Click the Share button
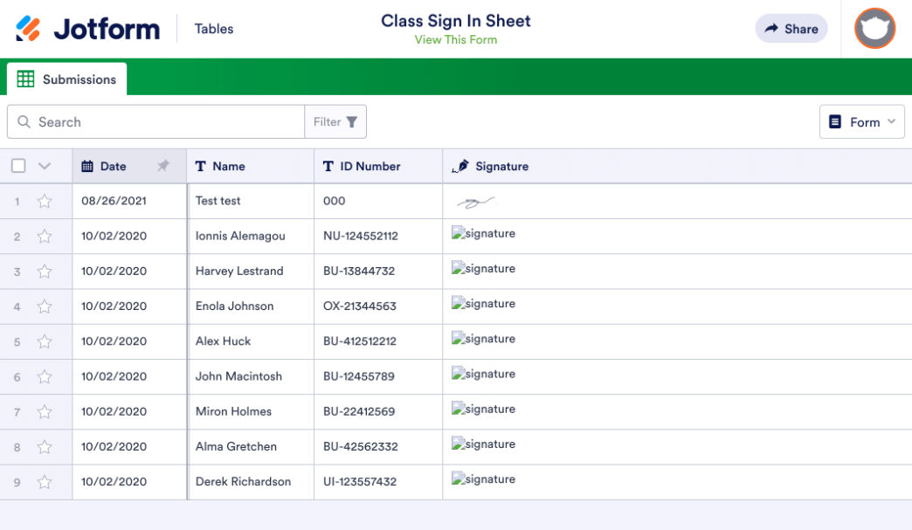The height and width of the screenshot is (530, 912). (791, 28)
